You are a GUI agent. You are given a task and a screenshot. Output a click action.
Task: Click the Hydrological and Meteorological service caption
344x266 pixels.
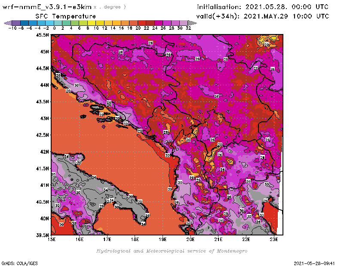pos(172,251)
